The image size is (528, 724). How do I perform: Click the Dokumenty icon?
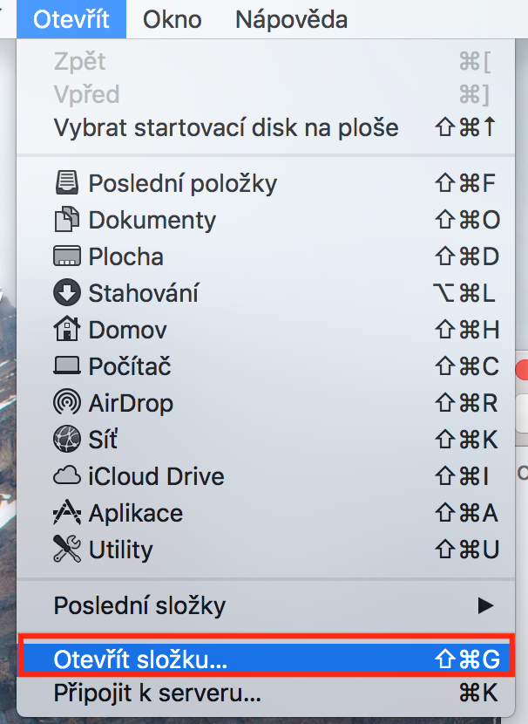67,220
